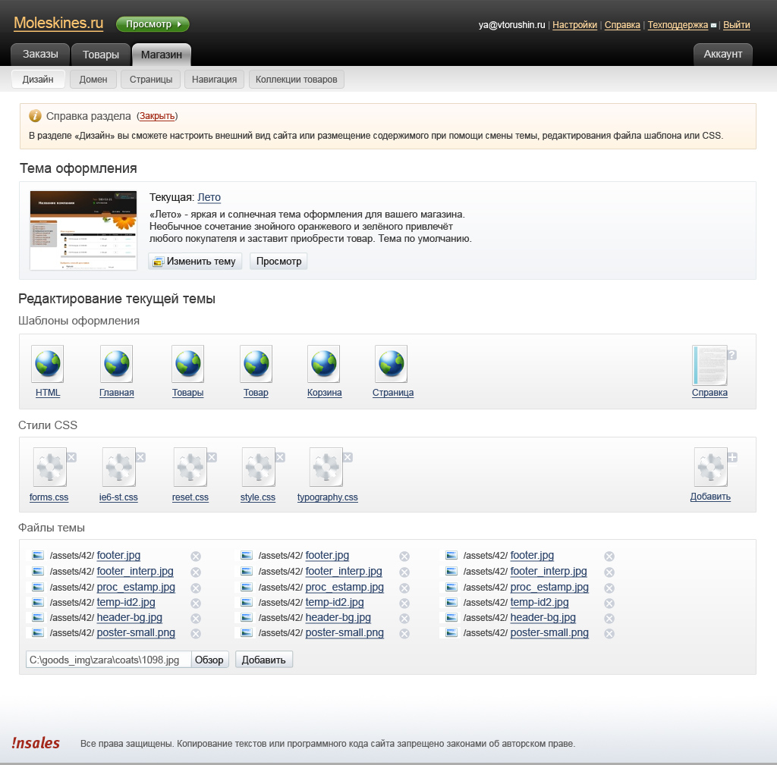Open the header Справка link

point(622,25)
